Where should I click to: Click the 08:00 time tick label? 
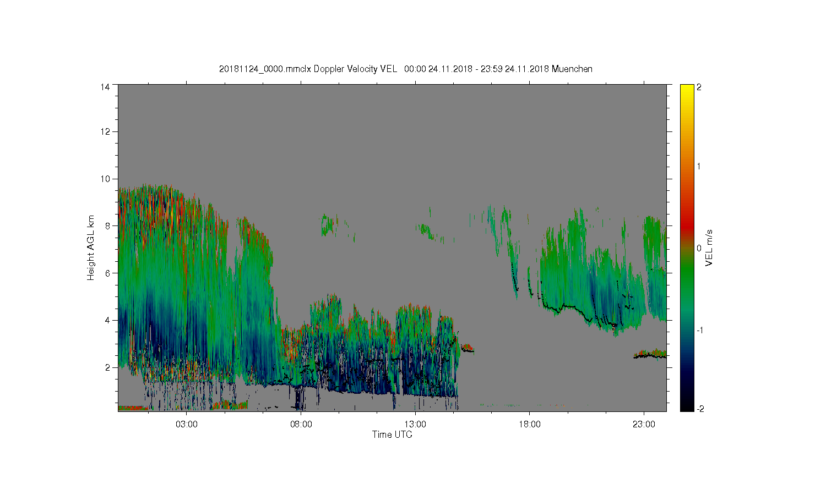(301, 425)
